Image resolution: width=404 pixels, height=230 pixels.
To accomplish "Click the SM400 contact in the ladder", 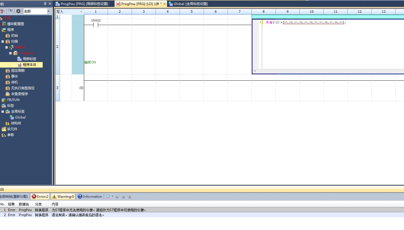I will pos(96,25).
